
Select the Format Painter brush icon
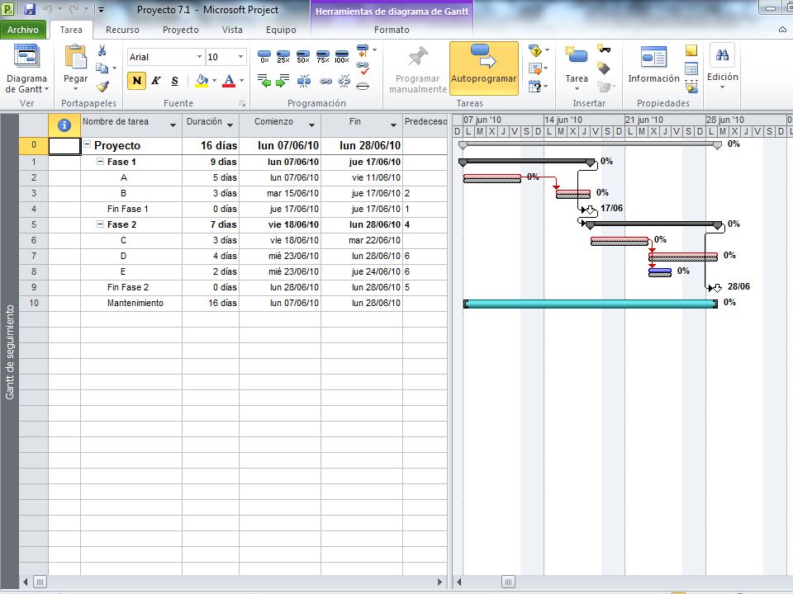(x=102, y=87)
